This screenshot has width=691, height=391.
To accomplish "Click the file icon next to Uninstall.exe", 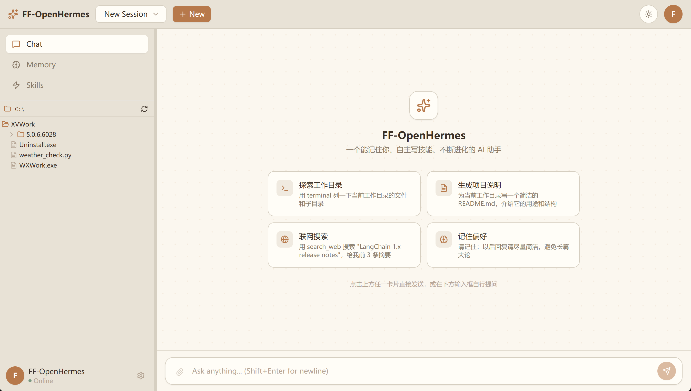I will pyautogui.click(x=14, y=145).
